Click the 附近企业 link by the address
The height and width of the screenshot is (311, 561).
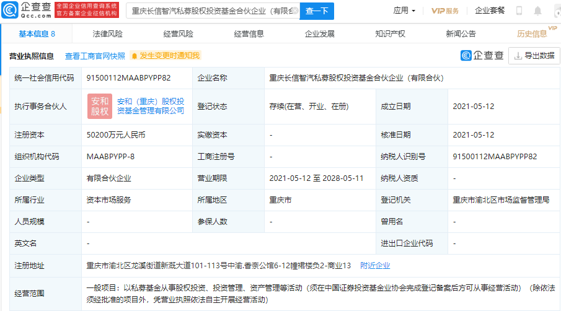[x=375, y=266]
